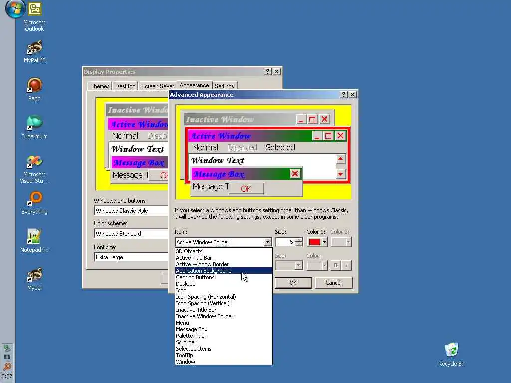Open the Microsoft Visual Studio shortcut

(34, 169)
